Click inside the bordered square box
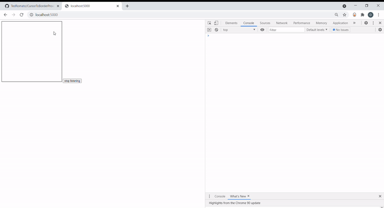This screenshot has width=384, height=208. coord(32,51)
